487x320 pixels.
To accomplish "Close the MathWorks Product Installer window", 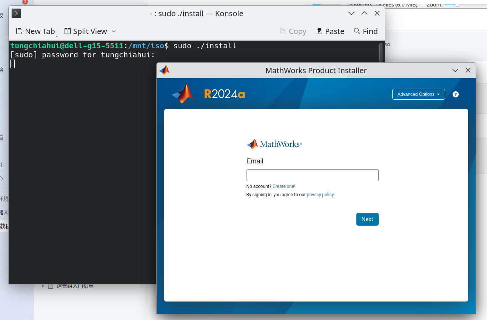I will (468, 71).
